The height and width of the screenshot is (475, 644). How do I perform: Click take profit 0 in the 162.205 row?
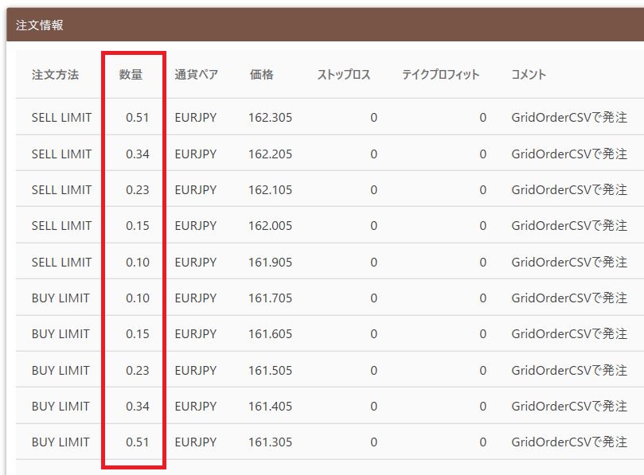483,154
